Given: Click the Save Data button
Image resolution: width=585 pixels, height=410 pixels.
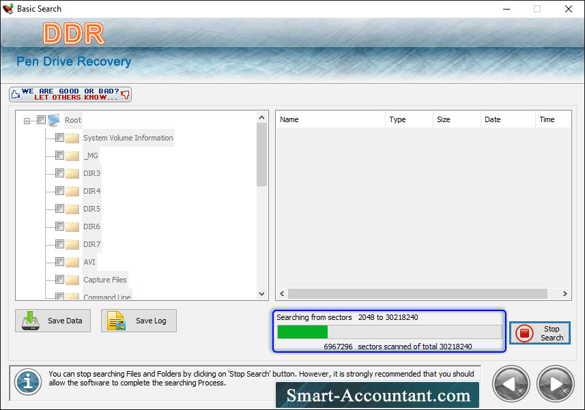Looking at the screenshot, I should tap(53, 321).
